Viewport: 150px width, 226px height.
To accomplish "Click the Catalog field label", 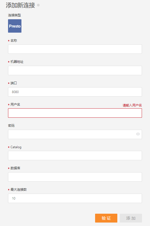I will 16,147.
